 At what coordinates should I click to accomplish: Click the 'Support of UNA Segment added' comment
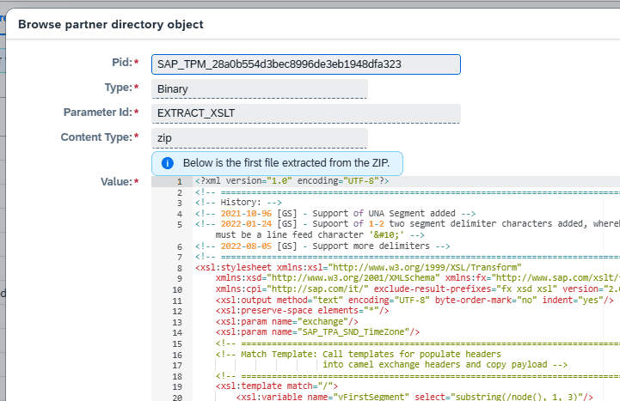pos(335,214)
